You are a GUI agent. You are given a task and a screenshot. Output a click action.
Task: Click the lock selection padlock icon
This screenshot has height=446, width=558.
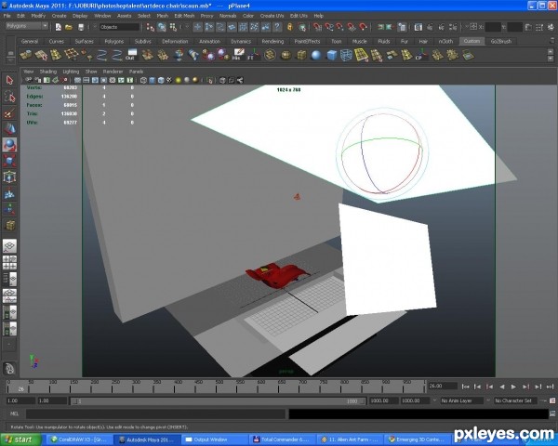pos(290,27)
